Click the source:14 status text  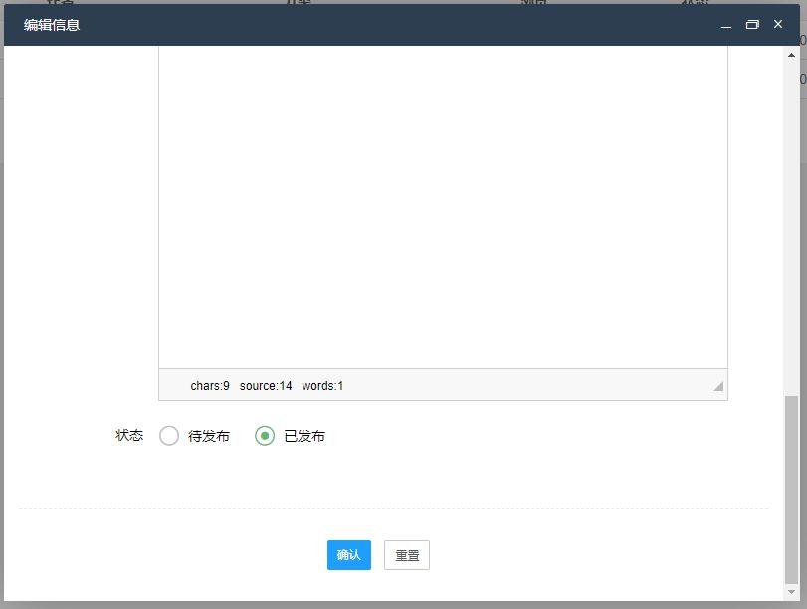tap(266, 385)
